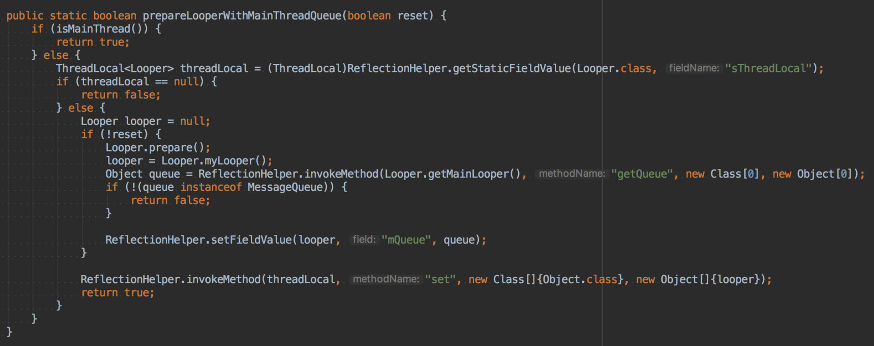Click Looper.class argument
The width and height of the screenshot is (874, 346).
pyautogui.click(x=614, y=69)
